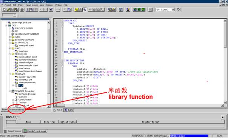228x138 pixels.
Task: Click the New project toolbar icon
Action: pos(5,9)
